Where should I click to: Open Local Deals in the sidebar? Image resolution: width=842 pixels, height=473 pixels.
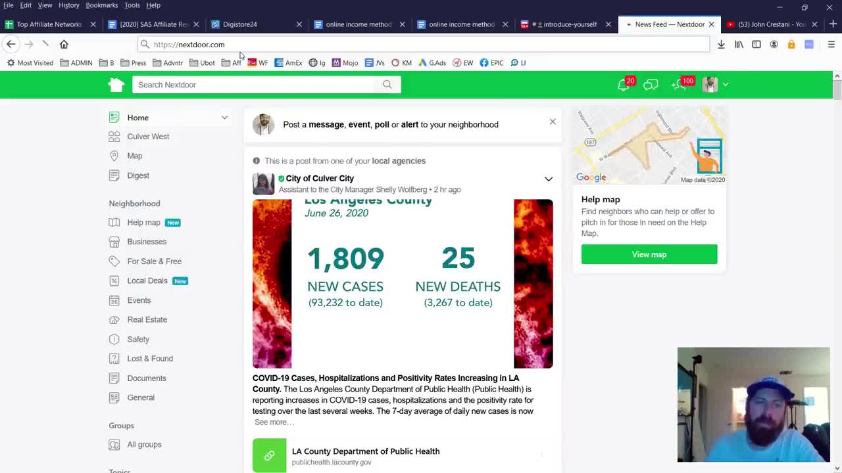click(147, 281)
